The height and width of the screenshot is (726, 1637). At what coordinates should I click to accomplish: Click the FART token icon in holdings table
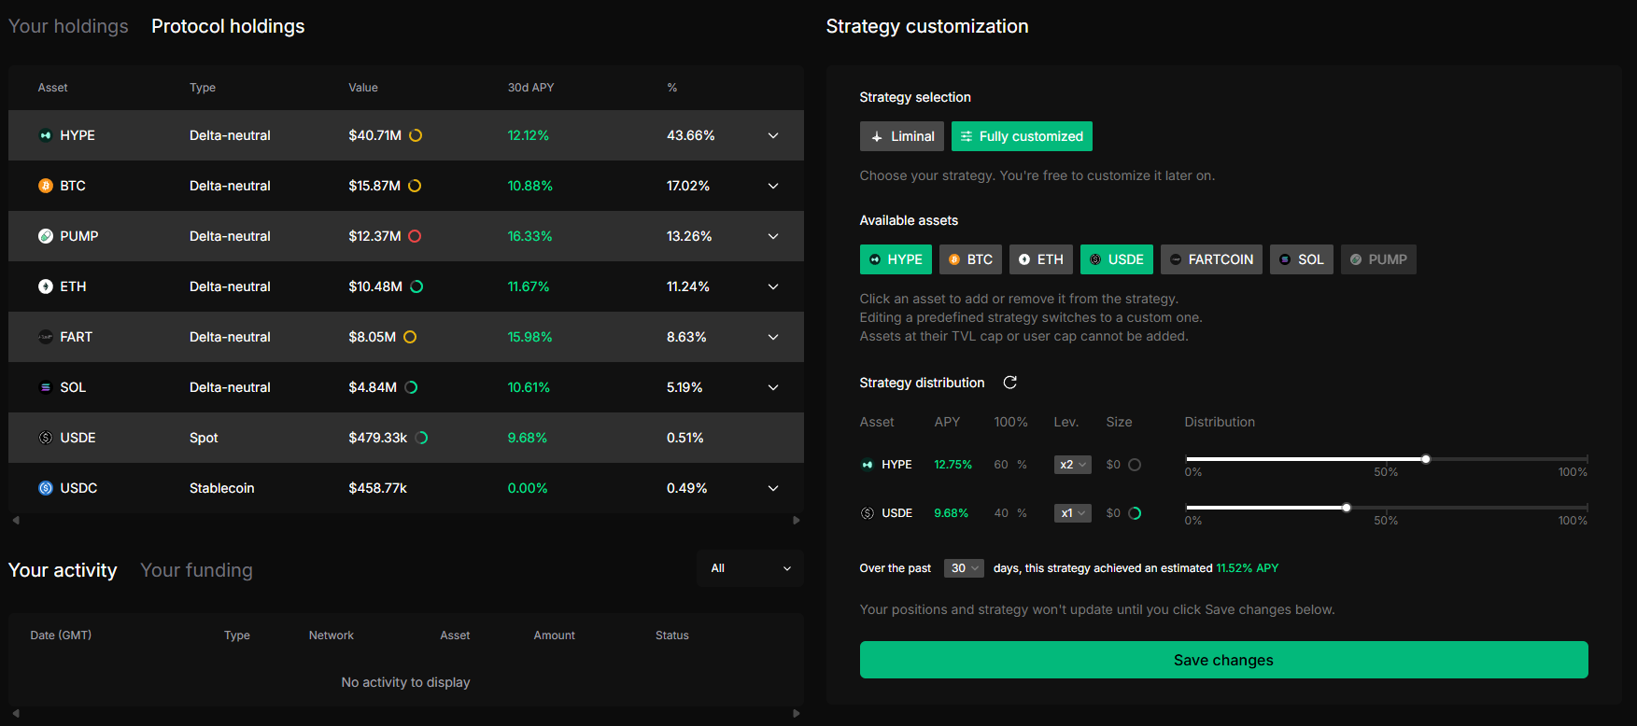point(45,337)
